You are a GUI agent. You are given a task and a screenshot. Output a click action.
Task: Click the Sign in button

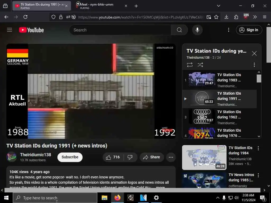(249, 30)
